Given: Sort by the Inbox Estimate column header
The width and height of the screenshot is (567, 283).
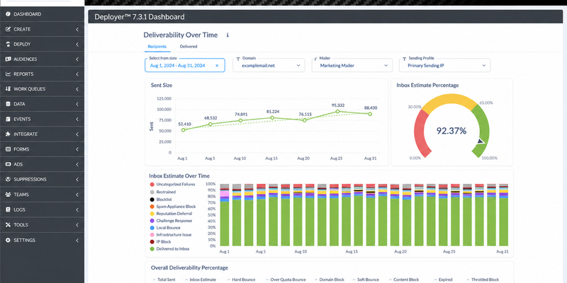Looking at the screenshot, I should click(201, 279).
